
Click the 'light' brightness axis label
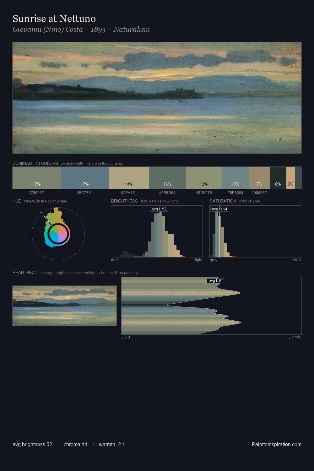click(x=198, y=260)
